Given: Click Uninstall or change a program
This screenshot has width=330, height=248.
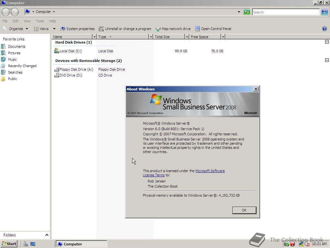Looking at the screenshot, I should click(125, 29).
